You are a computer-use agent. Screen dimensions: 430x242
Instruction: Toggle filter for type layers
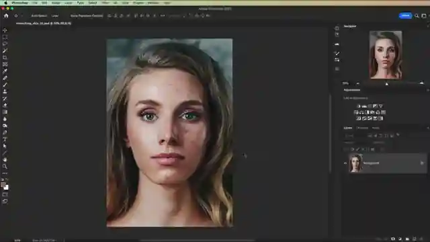point(381,136)
